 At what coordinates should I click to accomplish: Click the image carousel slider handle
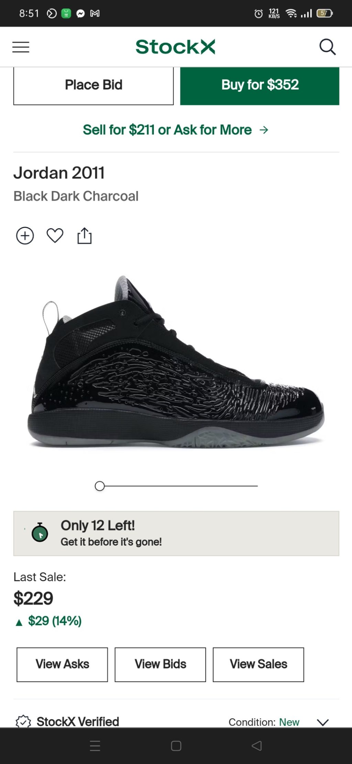100,486
